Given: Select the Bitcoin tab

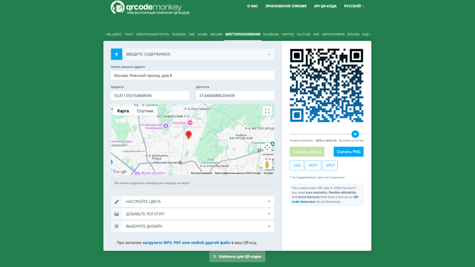Looking at the screenshot, I should (x=353, y=35).
